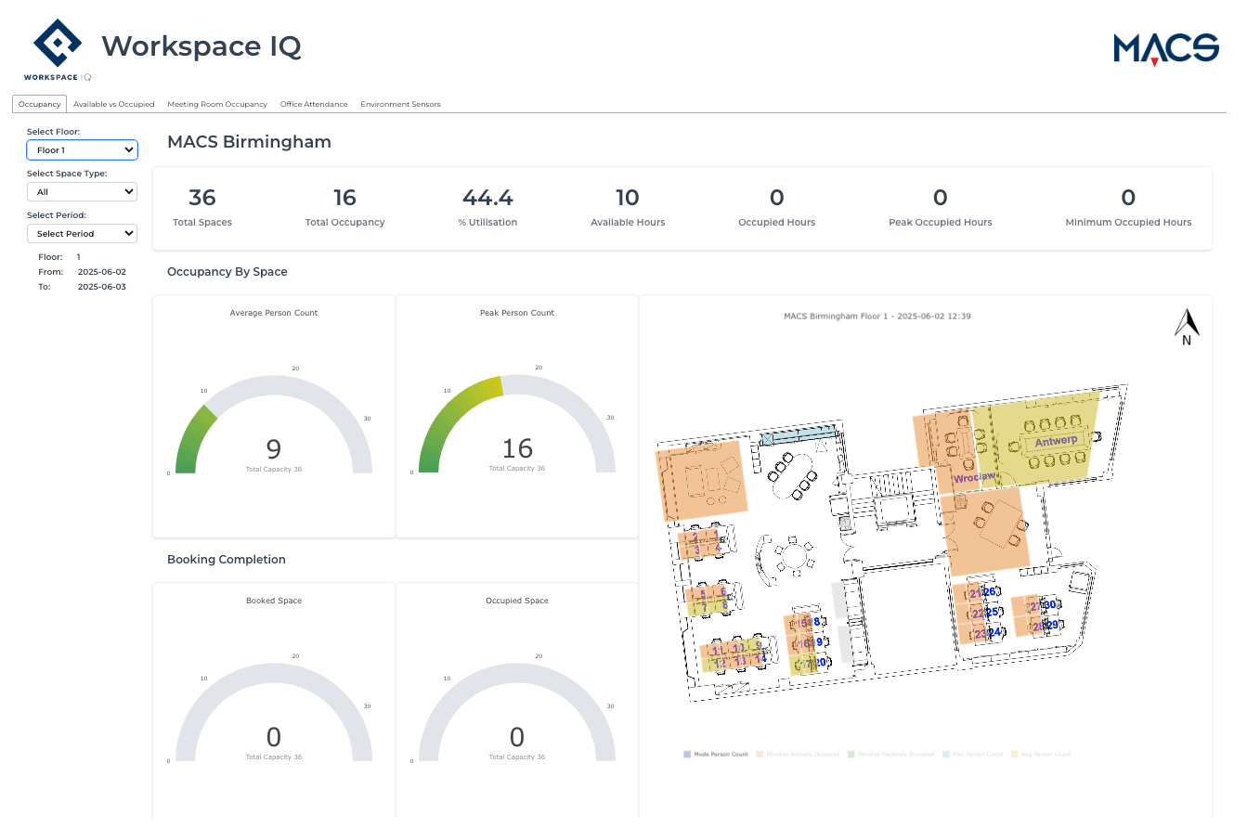Open the Select Space Type dropdown
The width and height of the screenshot is (1247, 828).
pos(82,191)
